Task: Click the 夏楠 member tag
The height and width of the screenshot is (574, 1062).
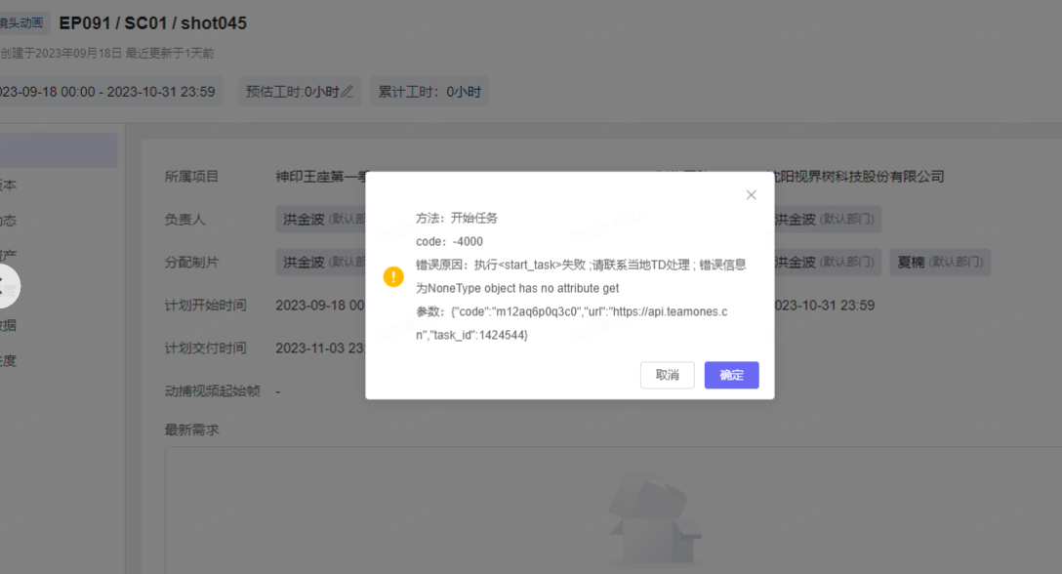Action: (x=939, y=262)
